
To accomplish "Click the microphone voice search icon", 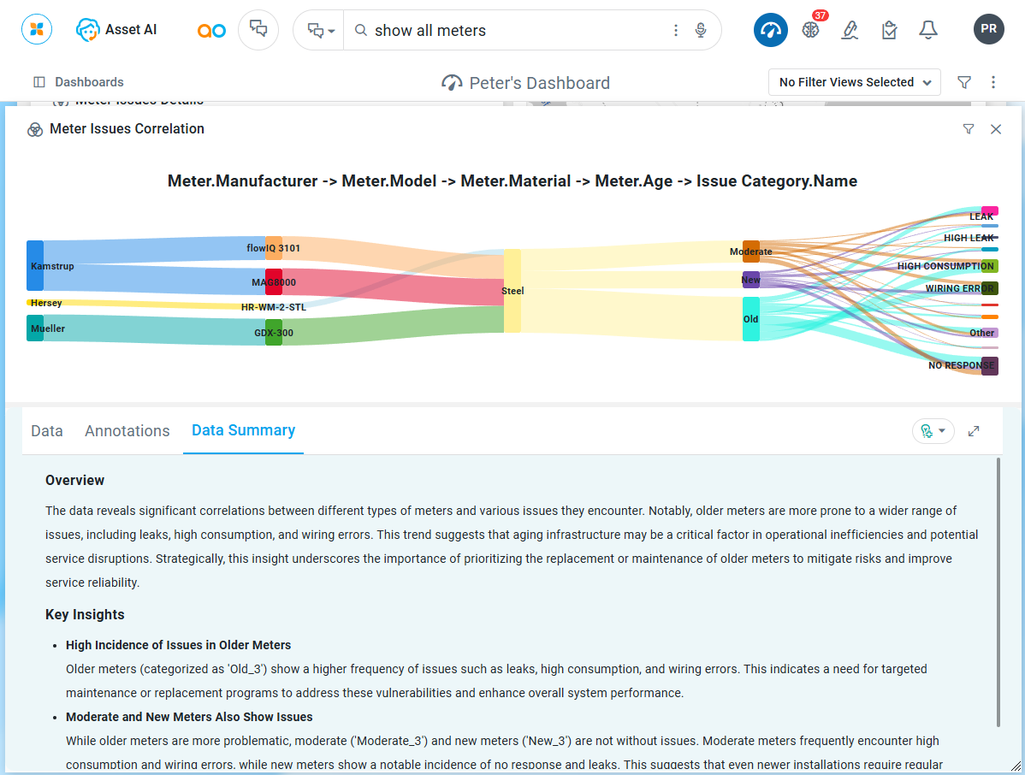I will pyautogui.click(x=701, y=31).
